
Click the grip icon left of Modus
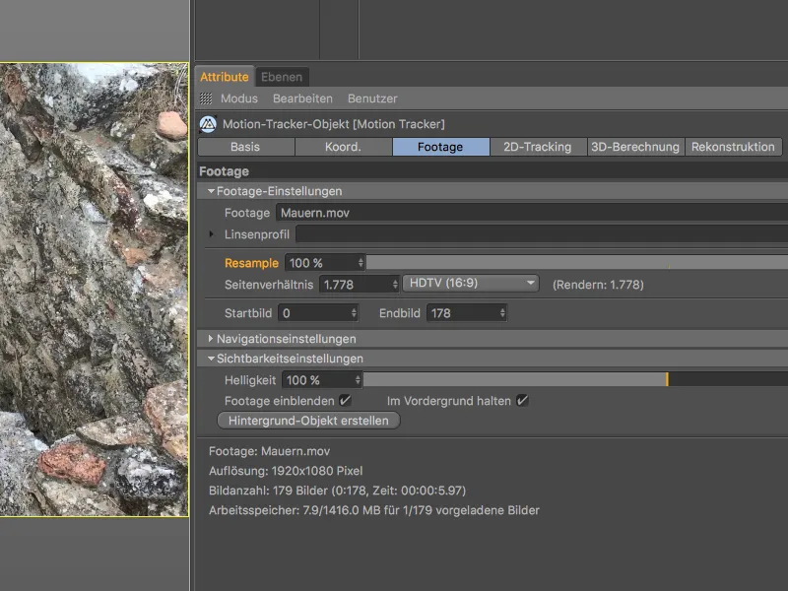(206, 98)
